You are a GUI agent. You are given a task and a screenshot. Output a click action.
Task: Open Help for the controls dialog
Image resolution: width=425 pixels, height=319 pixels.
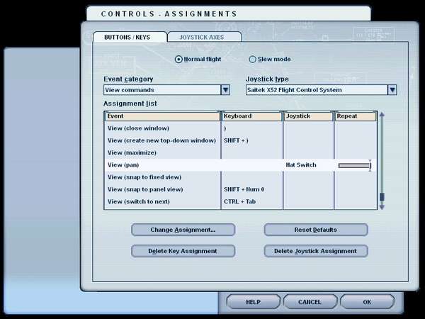tap(253, 302)
